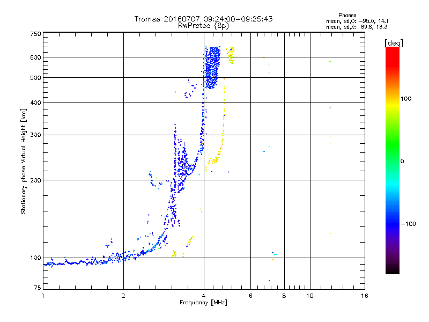The width and height of the screenshot is (429, 322).
Task: Click the rainbow phase colorbar
Action: coord(393,160)
